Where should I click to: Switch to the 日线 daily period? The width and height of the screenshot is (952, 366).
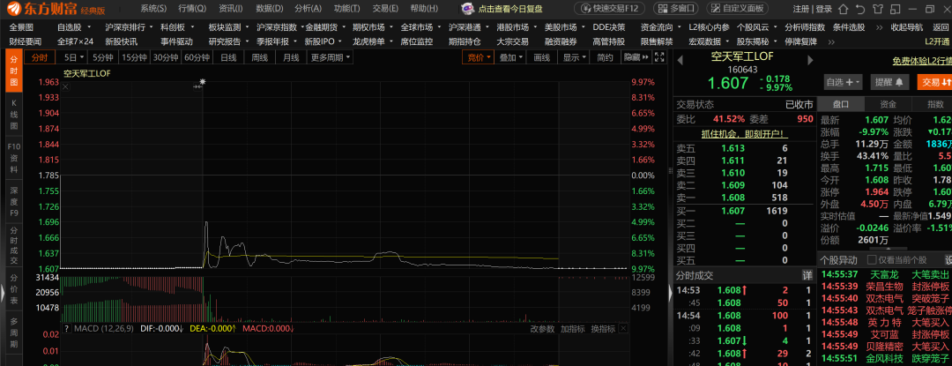(x=228, y=57)
